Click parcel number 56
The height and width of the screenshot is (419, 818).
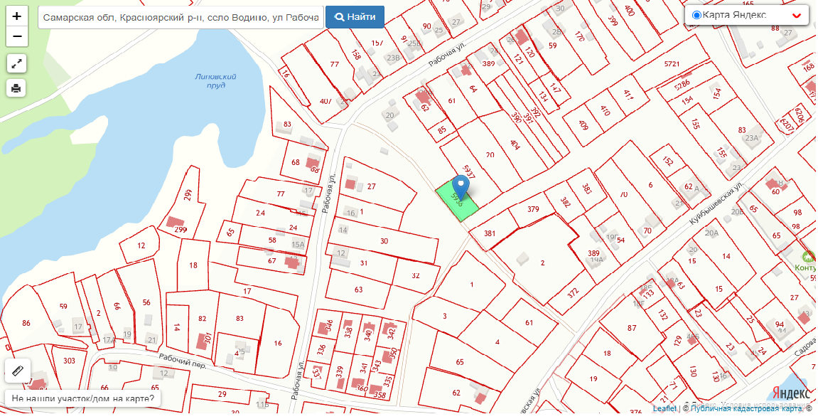pyautogui.click(x=146, y=302)
